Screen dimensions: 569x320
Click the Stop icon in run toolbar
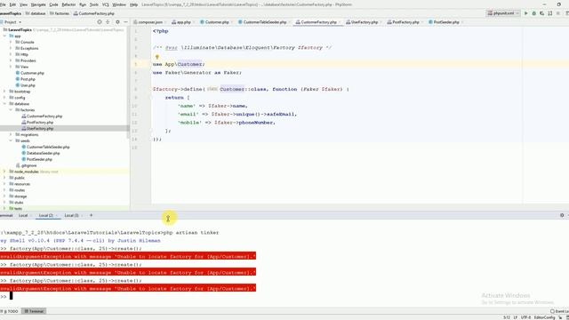[557, 13]
